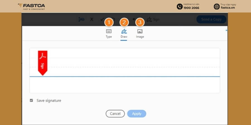Image resolution: width=251 pixels, height=125 pixels.
Task: Choose the X crossmark fill tool
Action: click(91, 19)
